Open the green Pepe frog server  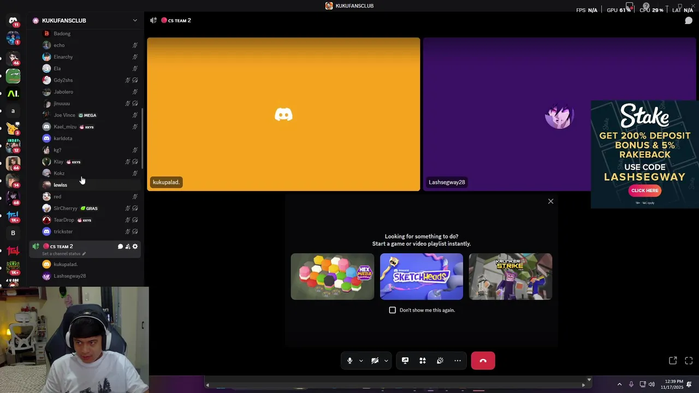13,76
